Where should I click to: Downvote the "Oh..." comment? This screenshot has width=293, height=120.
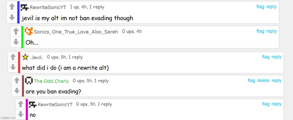(x=16, y=42)
